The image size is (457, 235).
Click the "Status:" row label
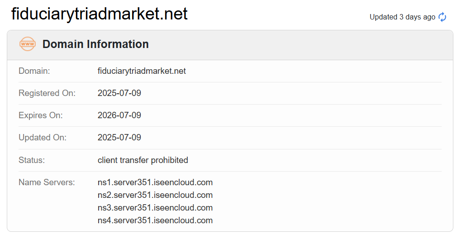pos(32,160)
